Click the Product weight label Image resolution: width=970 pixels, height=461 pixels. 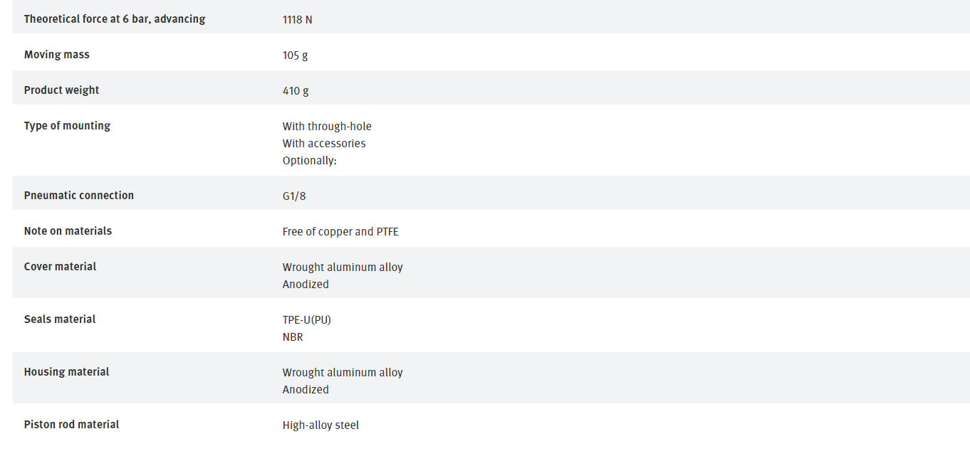click(x=61, y=90)
